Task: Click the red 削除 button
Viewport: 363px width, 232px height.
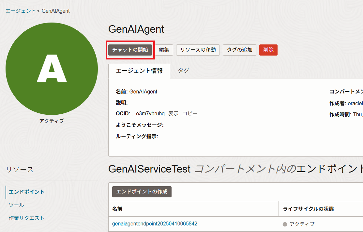Action: click(268, 50)
